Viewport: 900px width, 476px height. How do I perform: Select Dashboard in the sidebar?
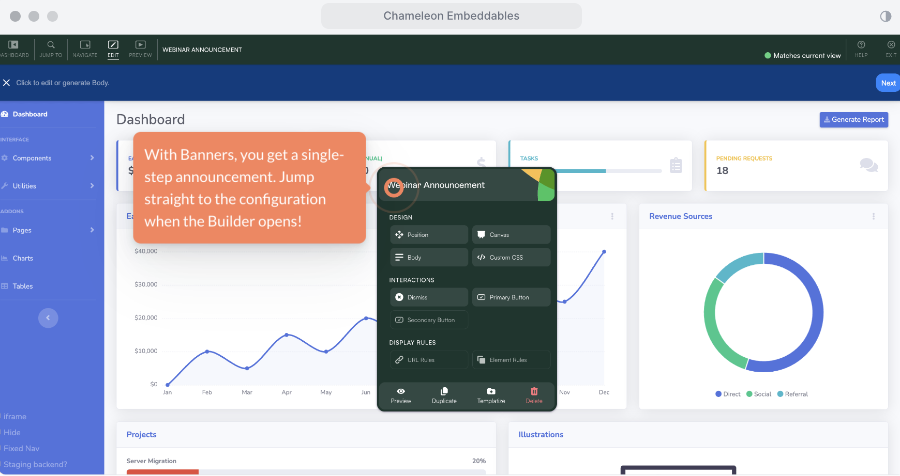(x=30, y=114)
